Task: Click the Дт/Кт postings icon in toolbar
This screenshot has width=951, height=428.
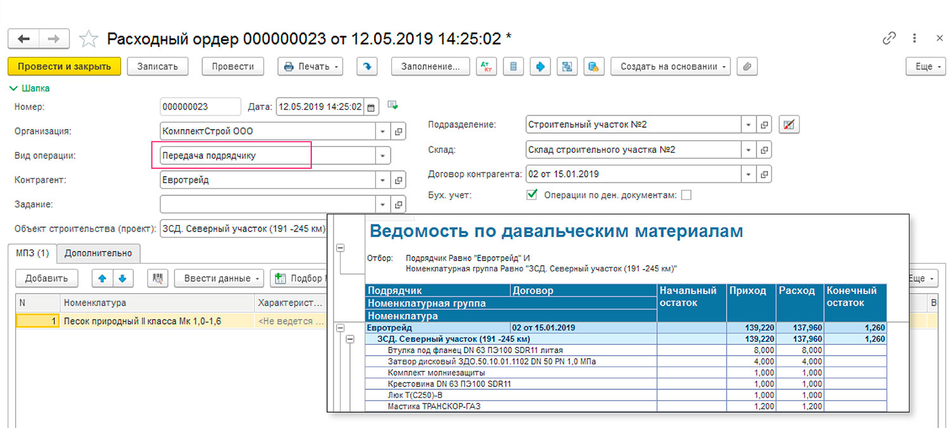Action: click(x=486, y=67)
